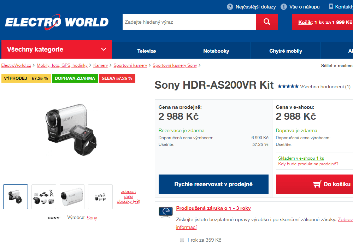This screenshot has width=353, height=248.
Task: Click the DOPRAVA ZDARMA badge
Action: [x=75, y=78]
